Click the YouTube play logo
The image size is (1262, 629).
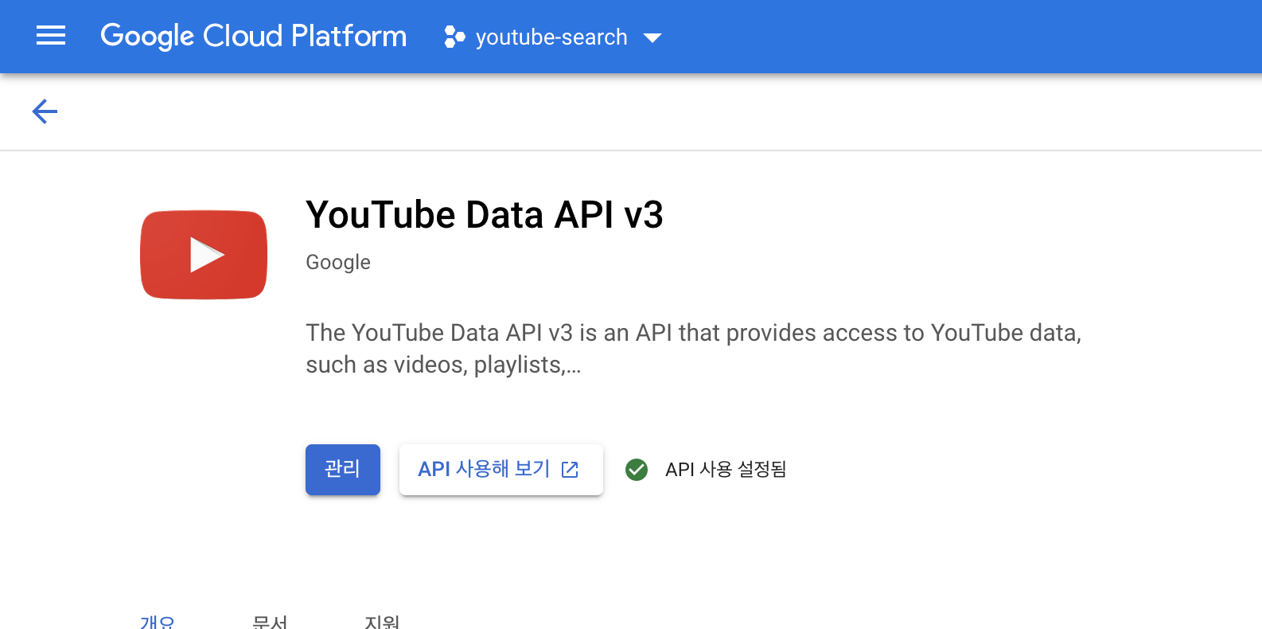204,255
